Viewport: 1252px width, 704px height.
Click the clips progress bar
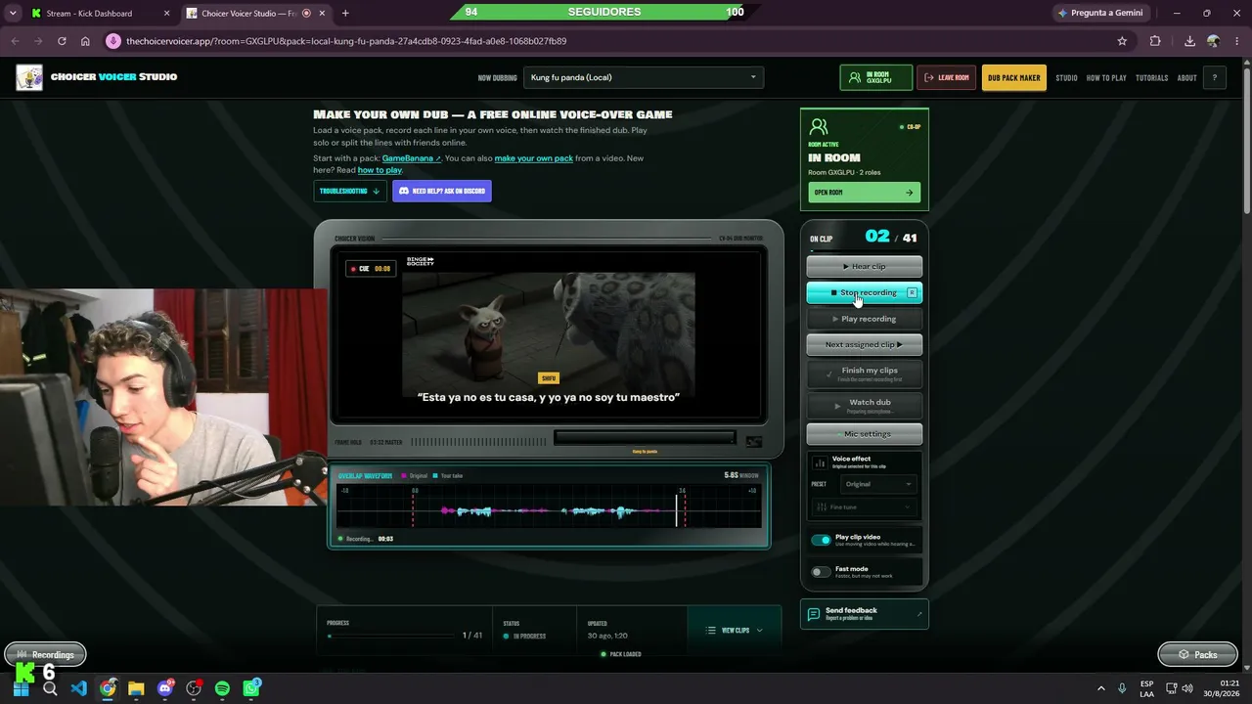click(x=391, y=636)
